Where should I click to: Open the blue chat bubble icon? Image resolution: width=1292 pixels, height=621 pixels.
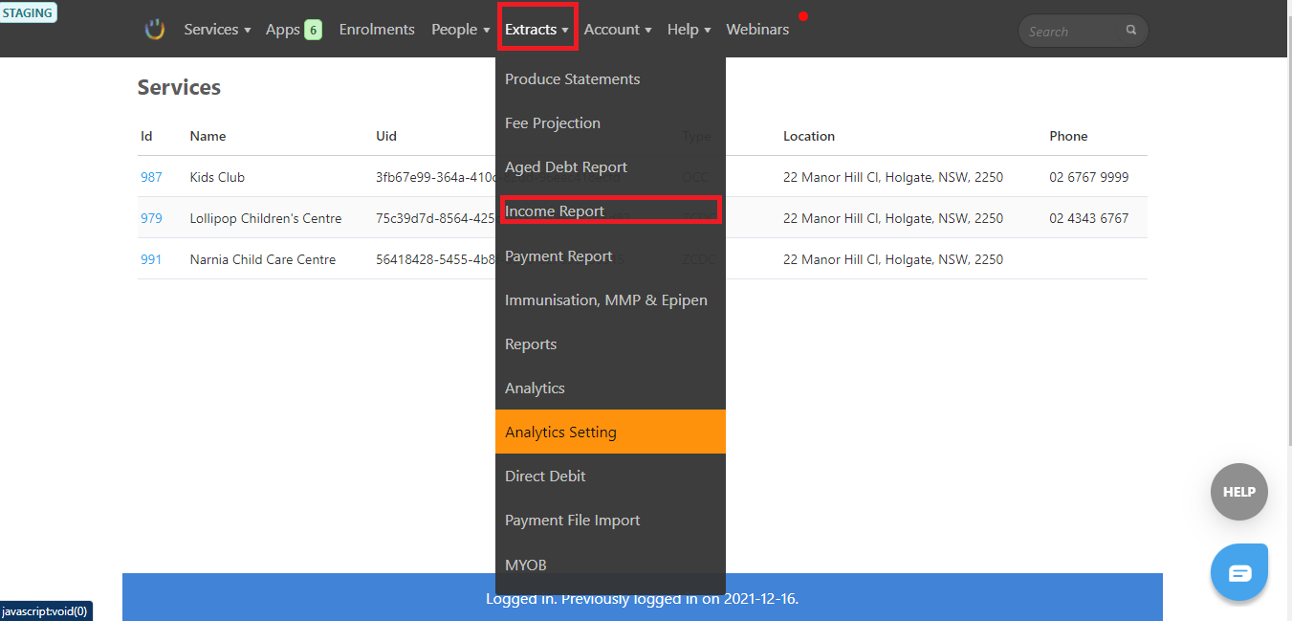click(x=1239, y=572)
